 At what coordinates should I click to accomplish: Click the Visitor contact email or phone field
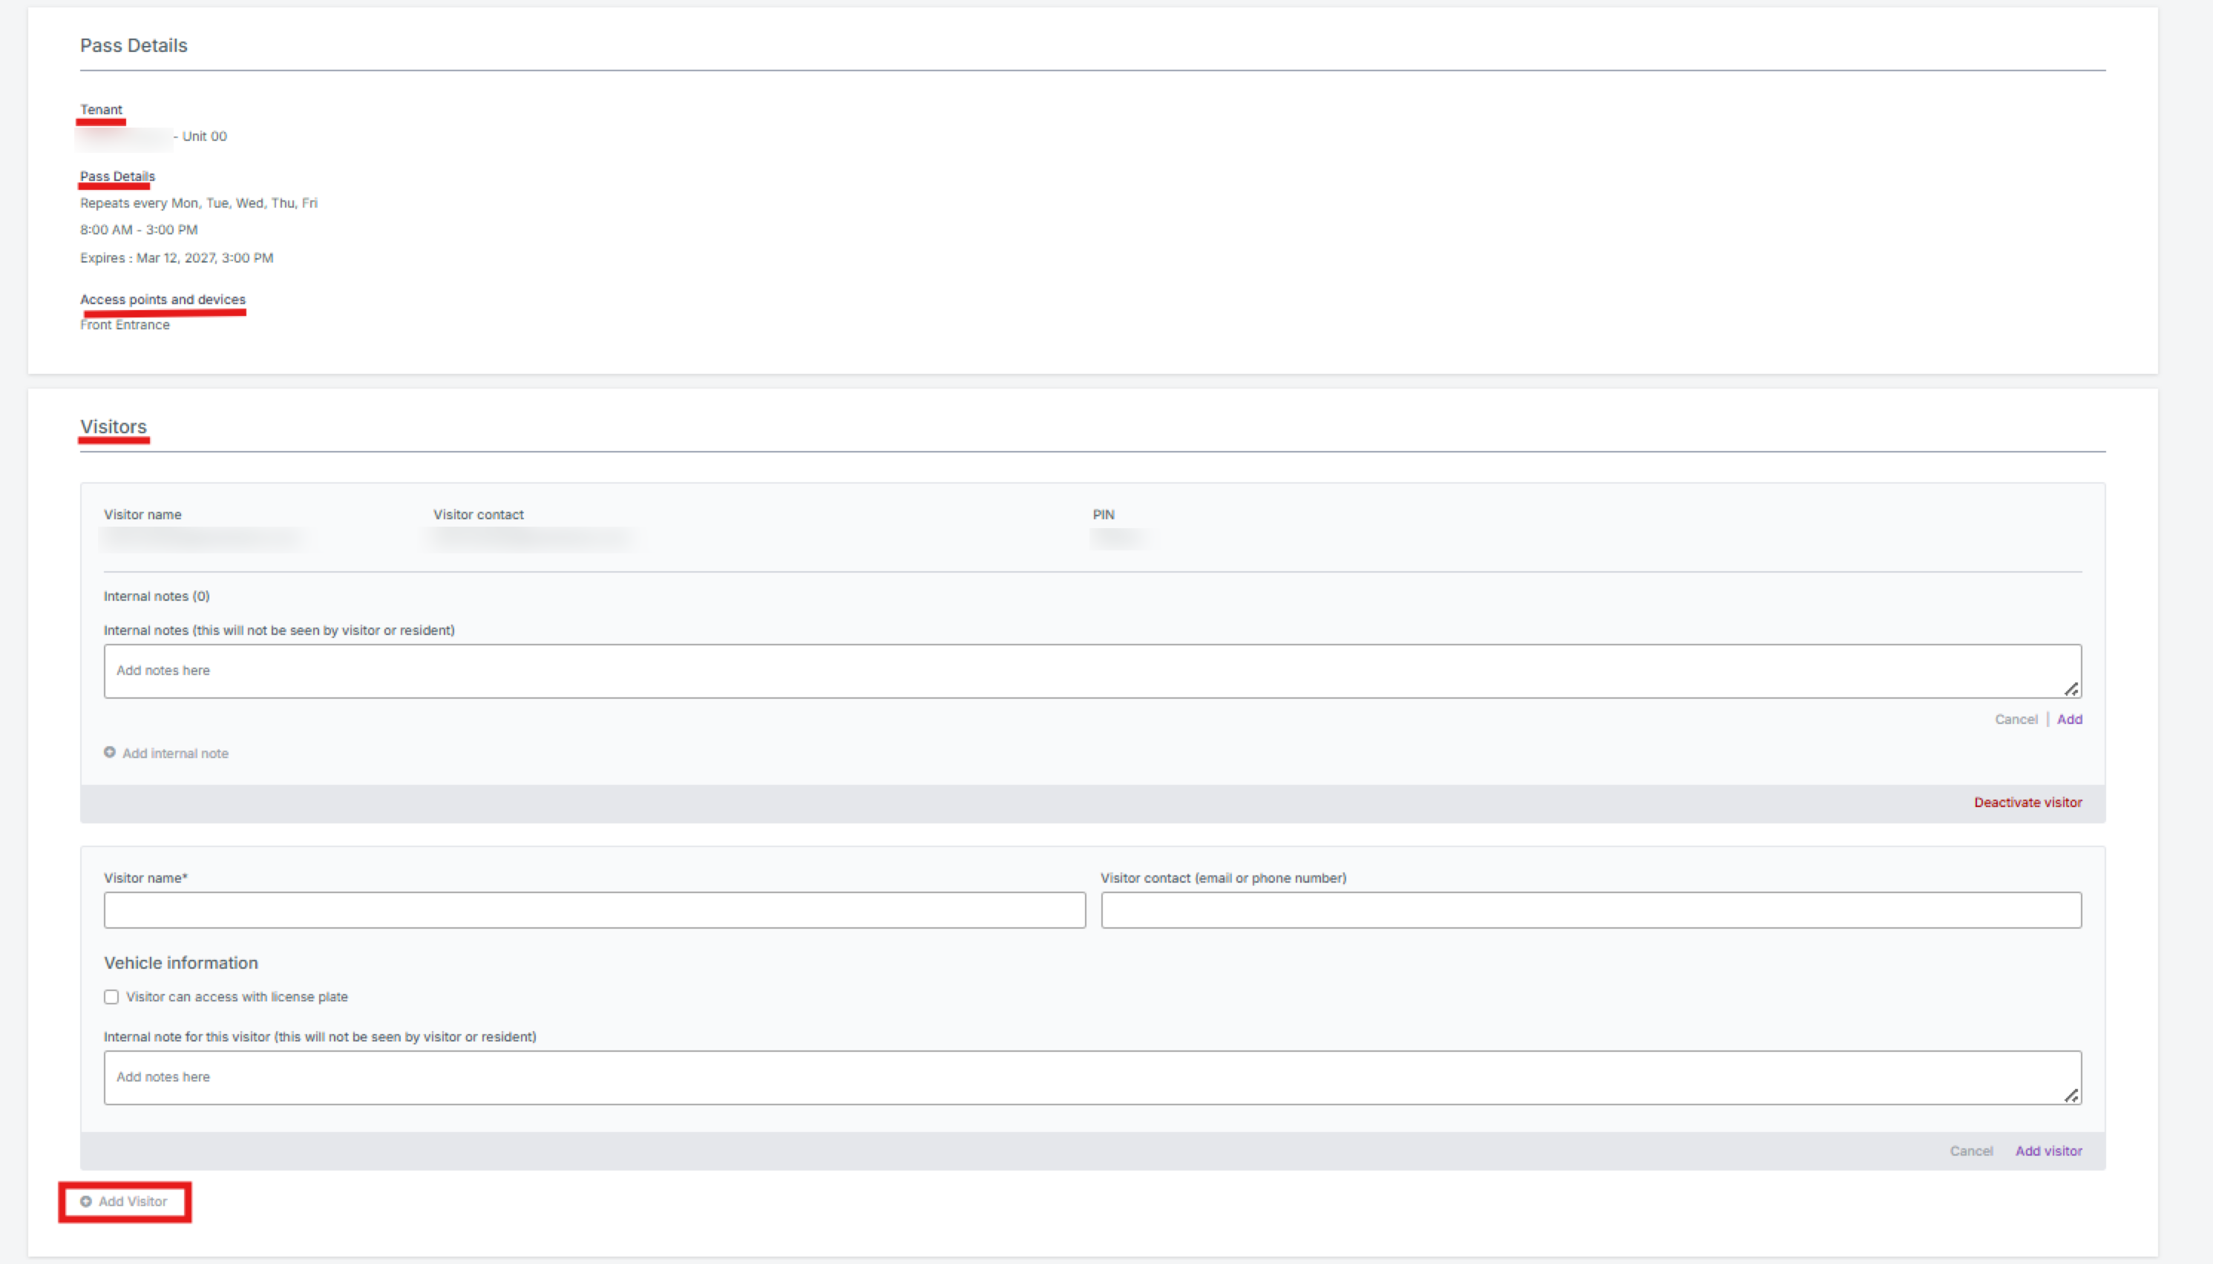pos(1590,910)
